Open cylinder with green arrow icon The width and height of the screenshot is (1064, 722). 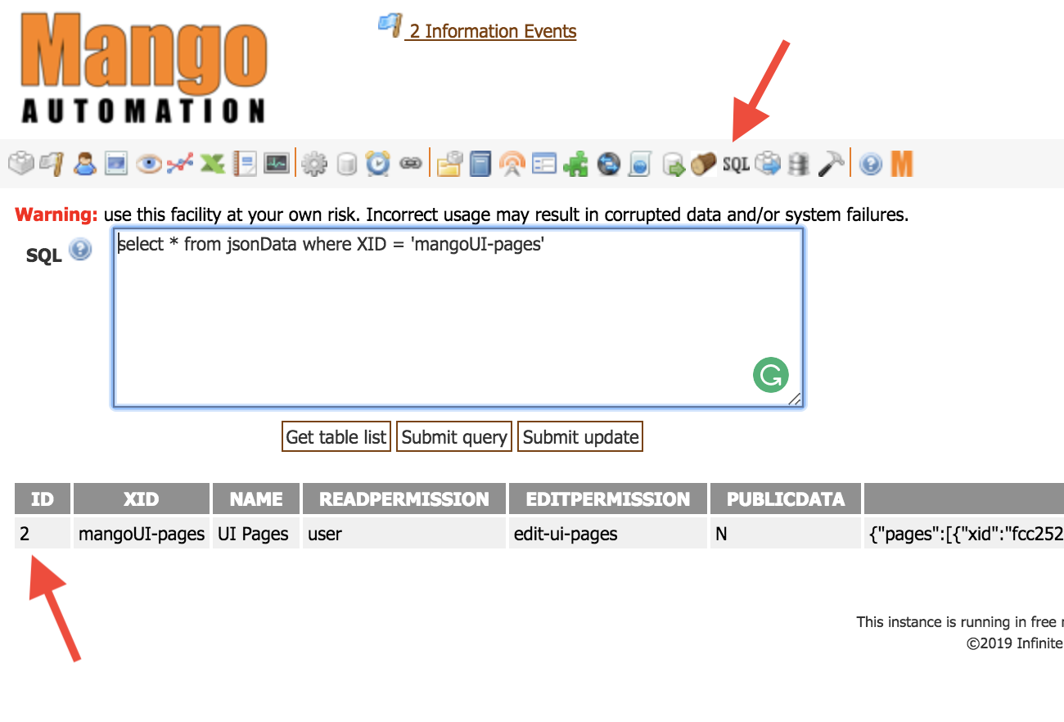pyautogui.click(x=674, y=164)
